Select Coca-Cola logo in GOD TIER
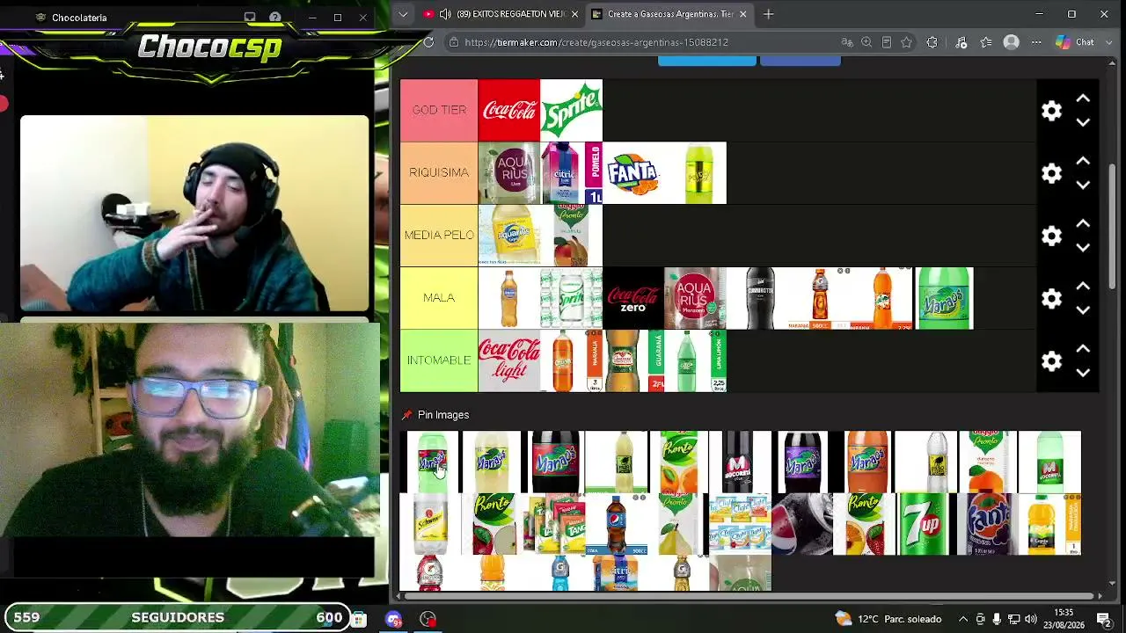 pos(509,110)
